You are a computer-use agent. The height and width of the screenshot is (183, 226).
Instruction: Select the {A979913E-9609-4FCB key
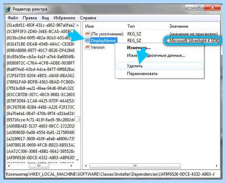[41, 145]
